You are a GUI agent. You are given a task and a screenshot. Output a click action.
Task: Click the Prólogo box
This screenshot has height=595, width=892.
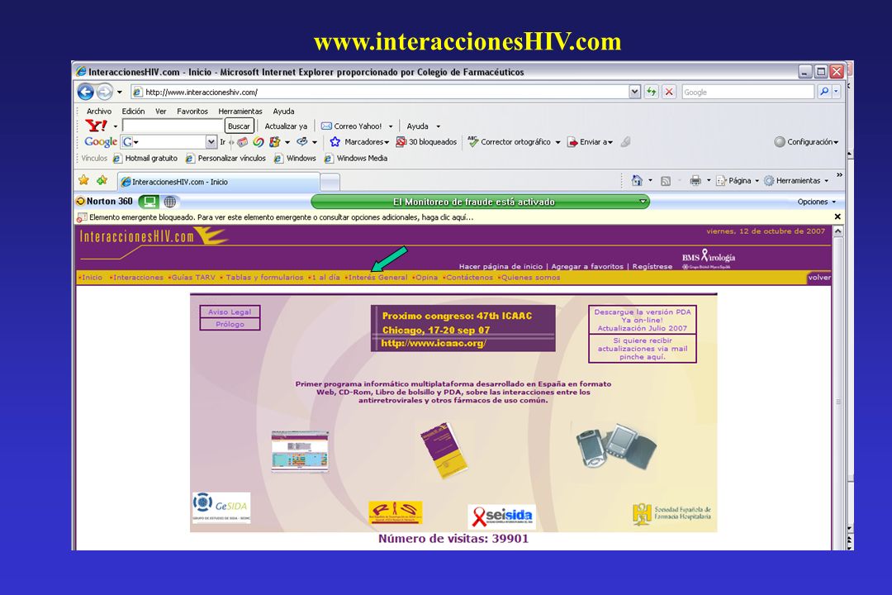[x=230, y=324]
